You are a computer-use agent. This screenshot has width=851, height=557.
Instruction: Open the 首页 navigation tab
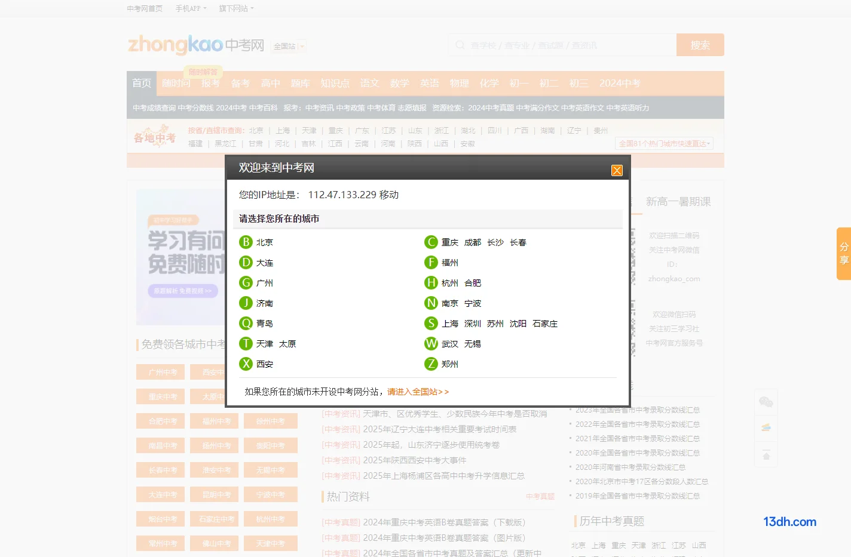click(142, 83)
